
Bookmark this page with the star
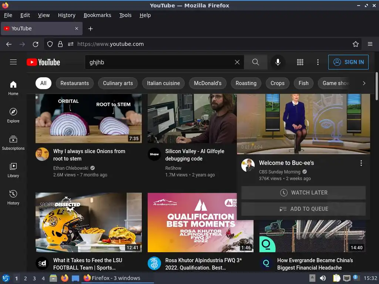[355, 44]
